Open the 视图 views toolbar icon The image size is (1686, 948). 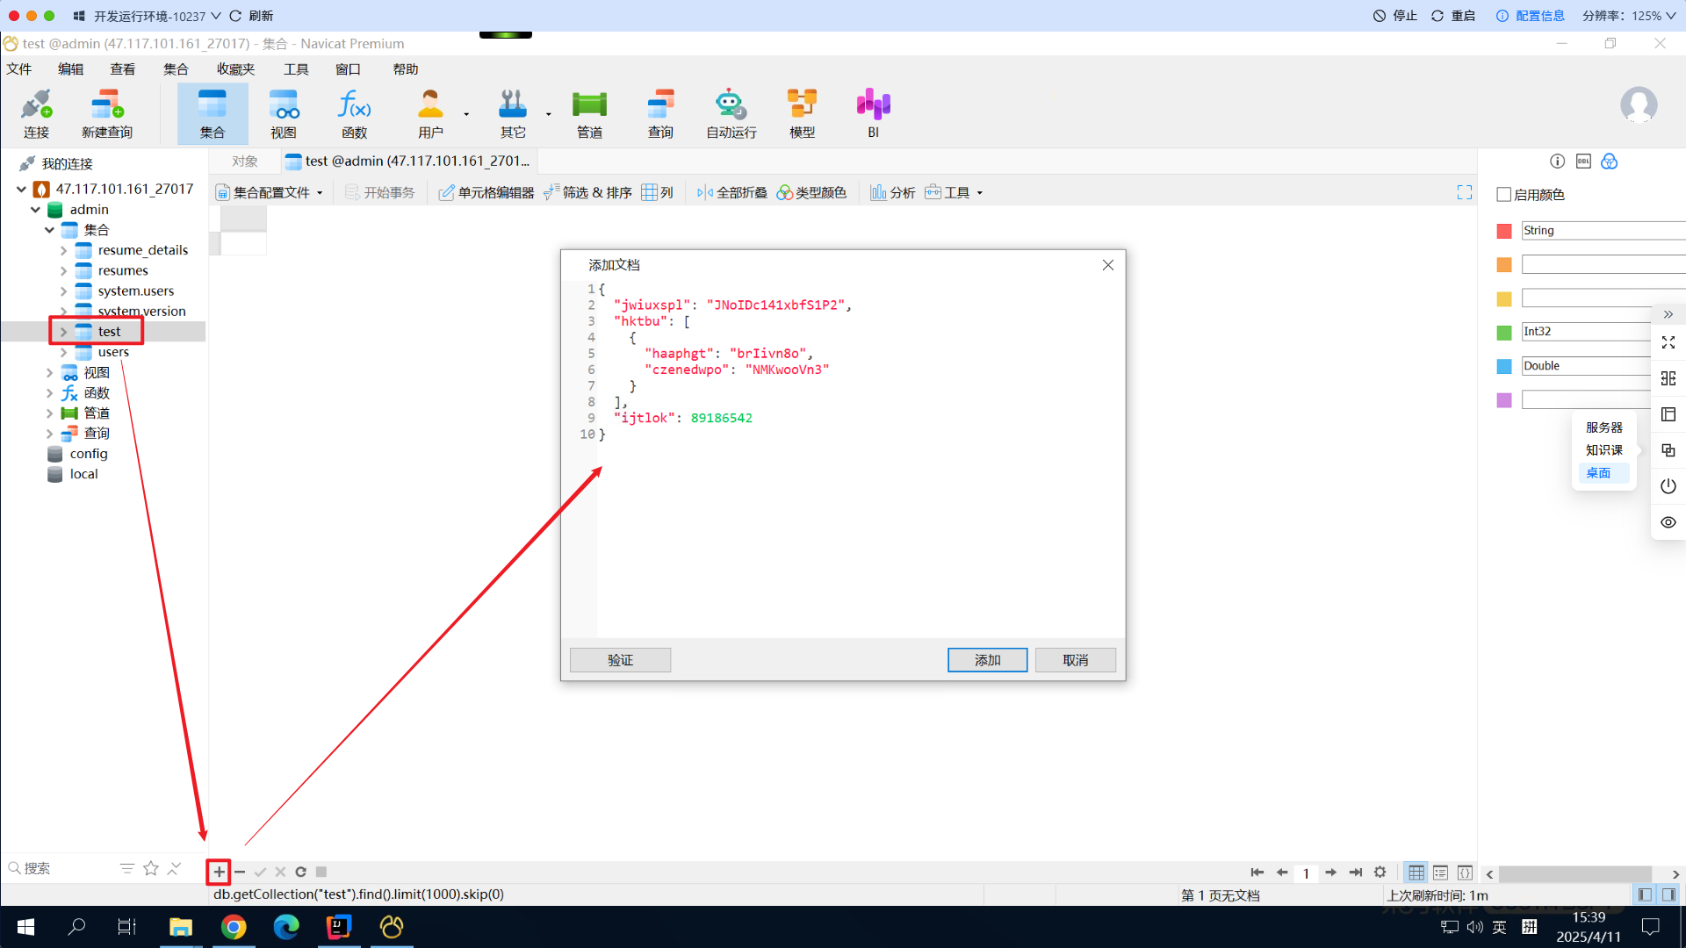click(x=284, y=114)
